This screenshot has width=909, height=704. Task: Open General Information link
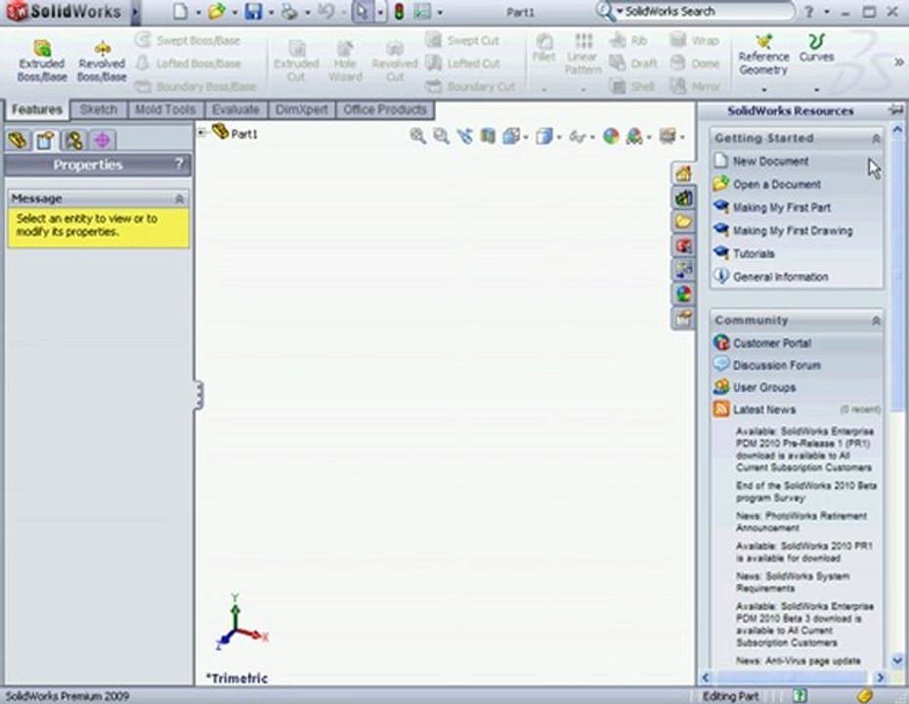point(780,277)
